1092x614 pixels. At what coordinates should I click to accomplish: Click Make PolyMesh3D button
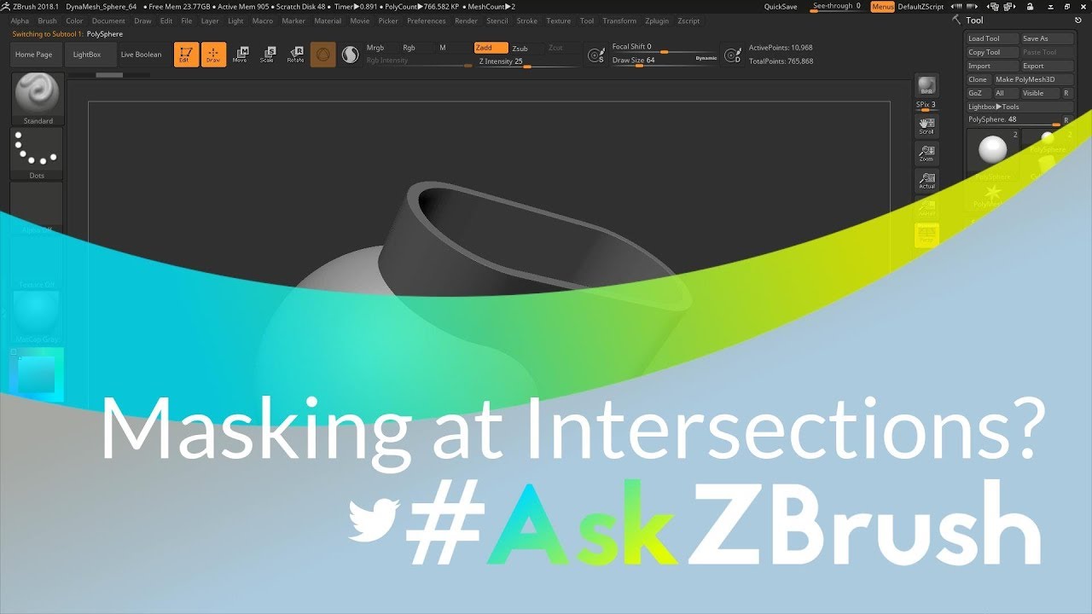[x=1032, y=79]
